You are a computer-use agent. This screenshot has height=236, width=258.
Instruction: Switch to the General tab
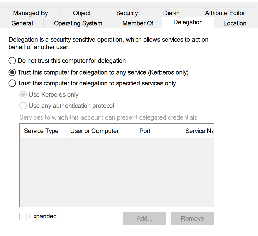[x=22, y=23]
